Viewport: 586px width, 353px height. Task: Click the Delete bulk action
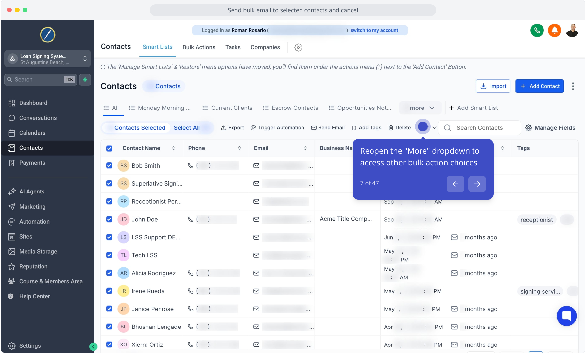400,128
